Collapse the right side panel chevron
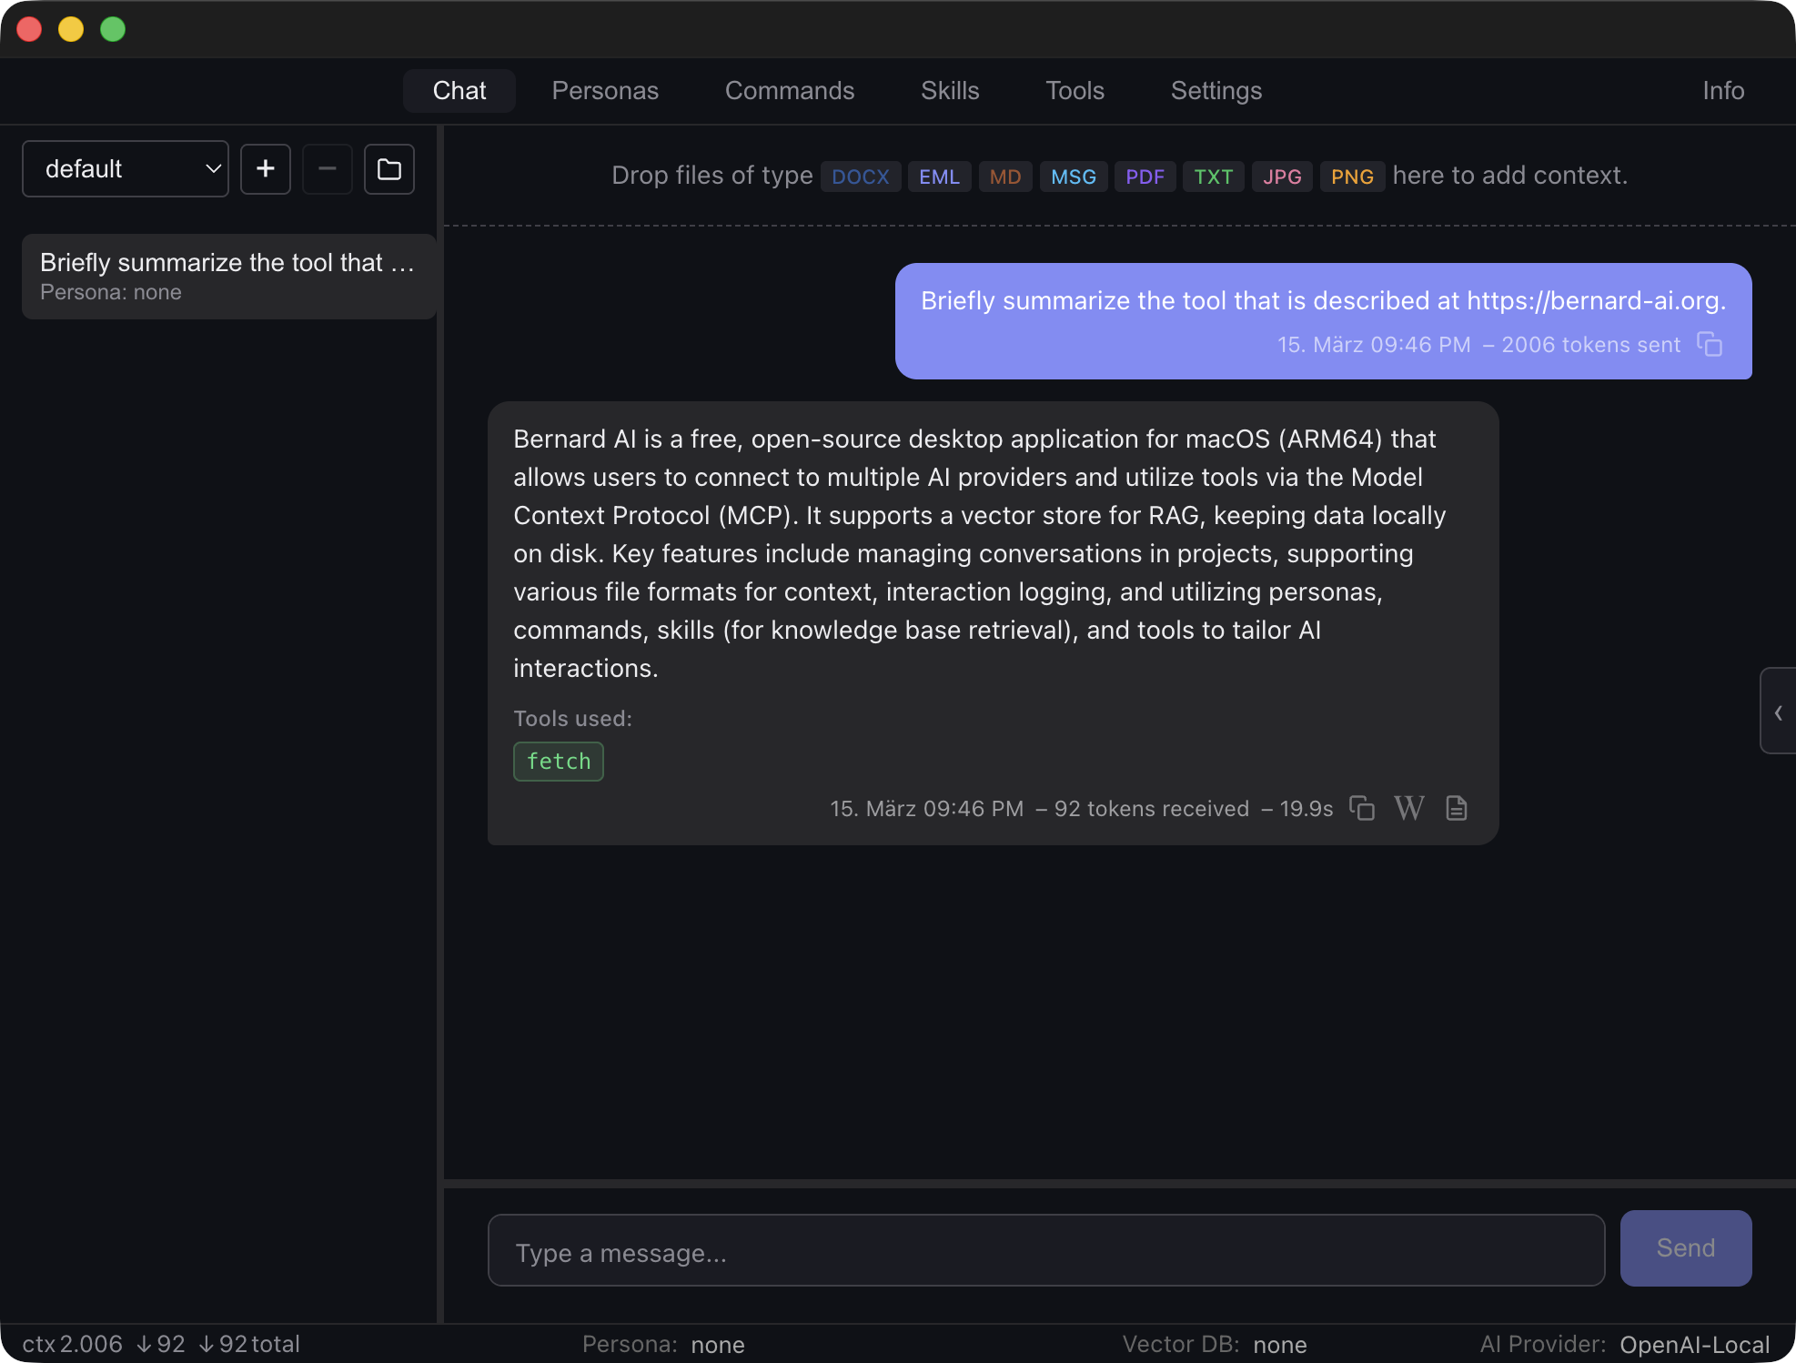Image resolution: width=1796 pixels, height=1363 pixels. pos(1779,712)
